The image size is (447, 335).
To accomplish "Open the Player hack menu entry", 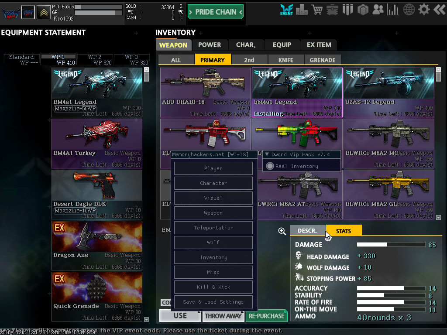I will click(213, 168).
